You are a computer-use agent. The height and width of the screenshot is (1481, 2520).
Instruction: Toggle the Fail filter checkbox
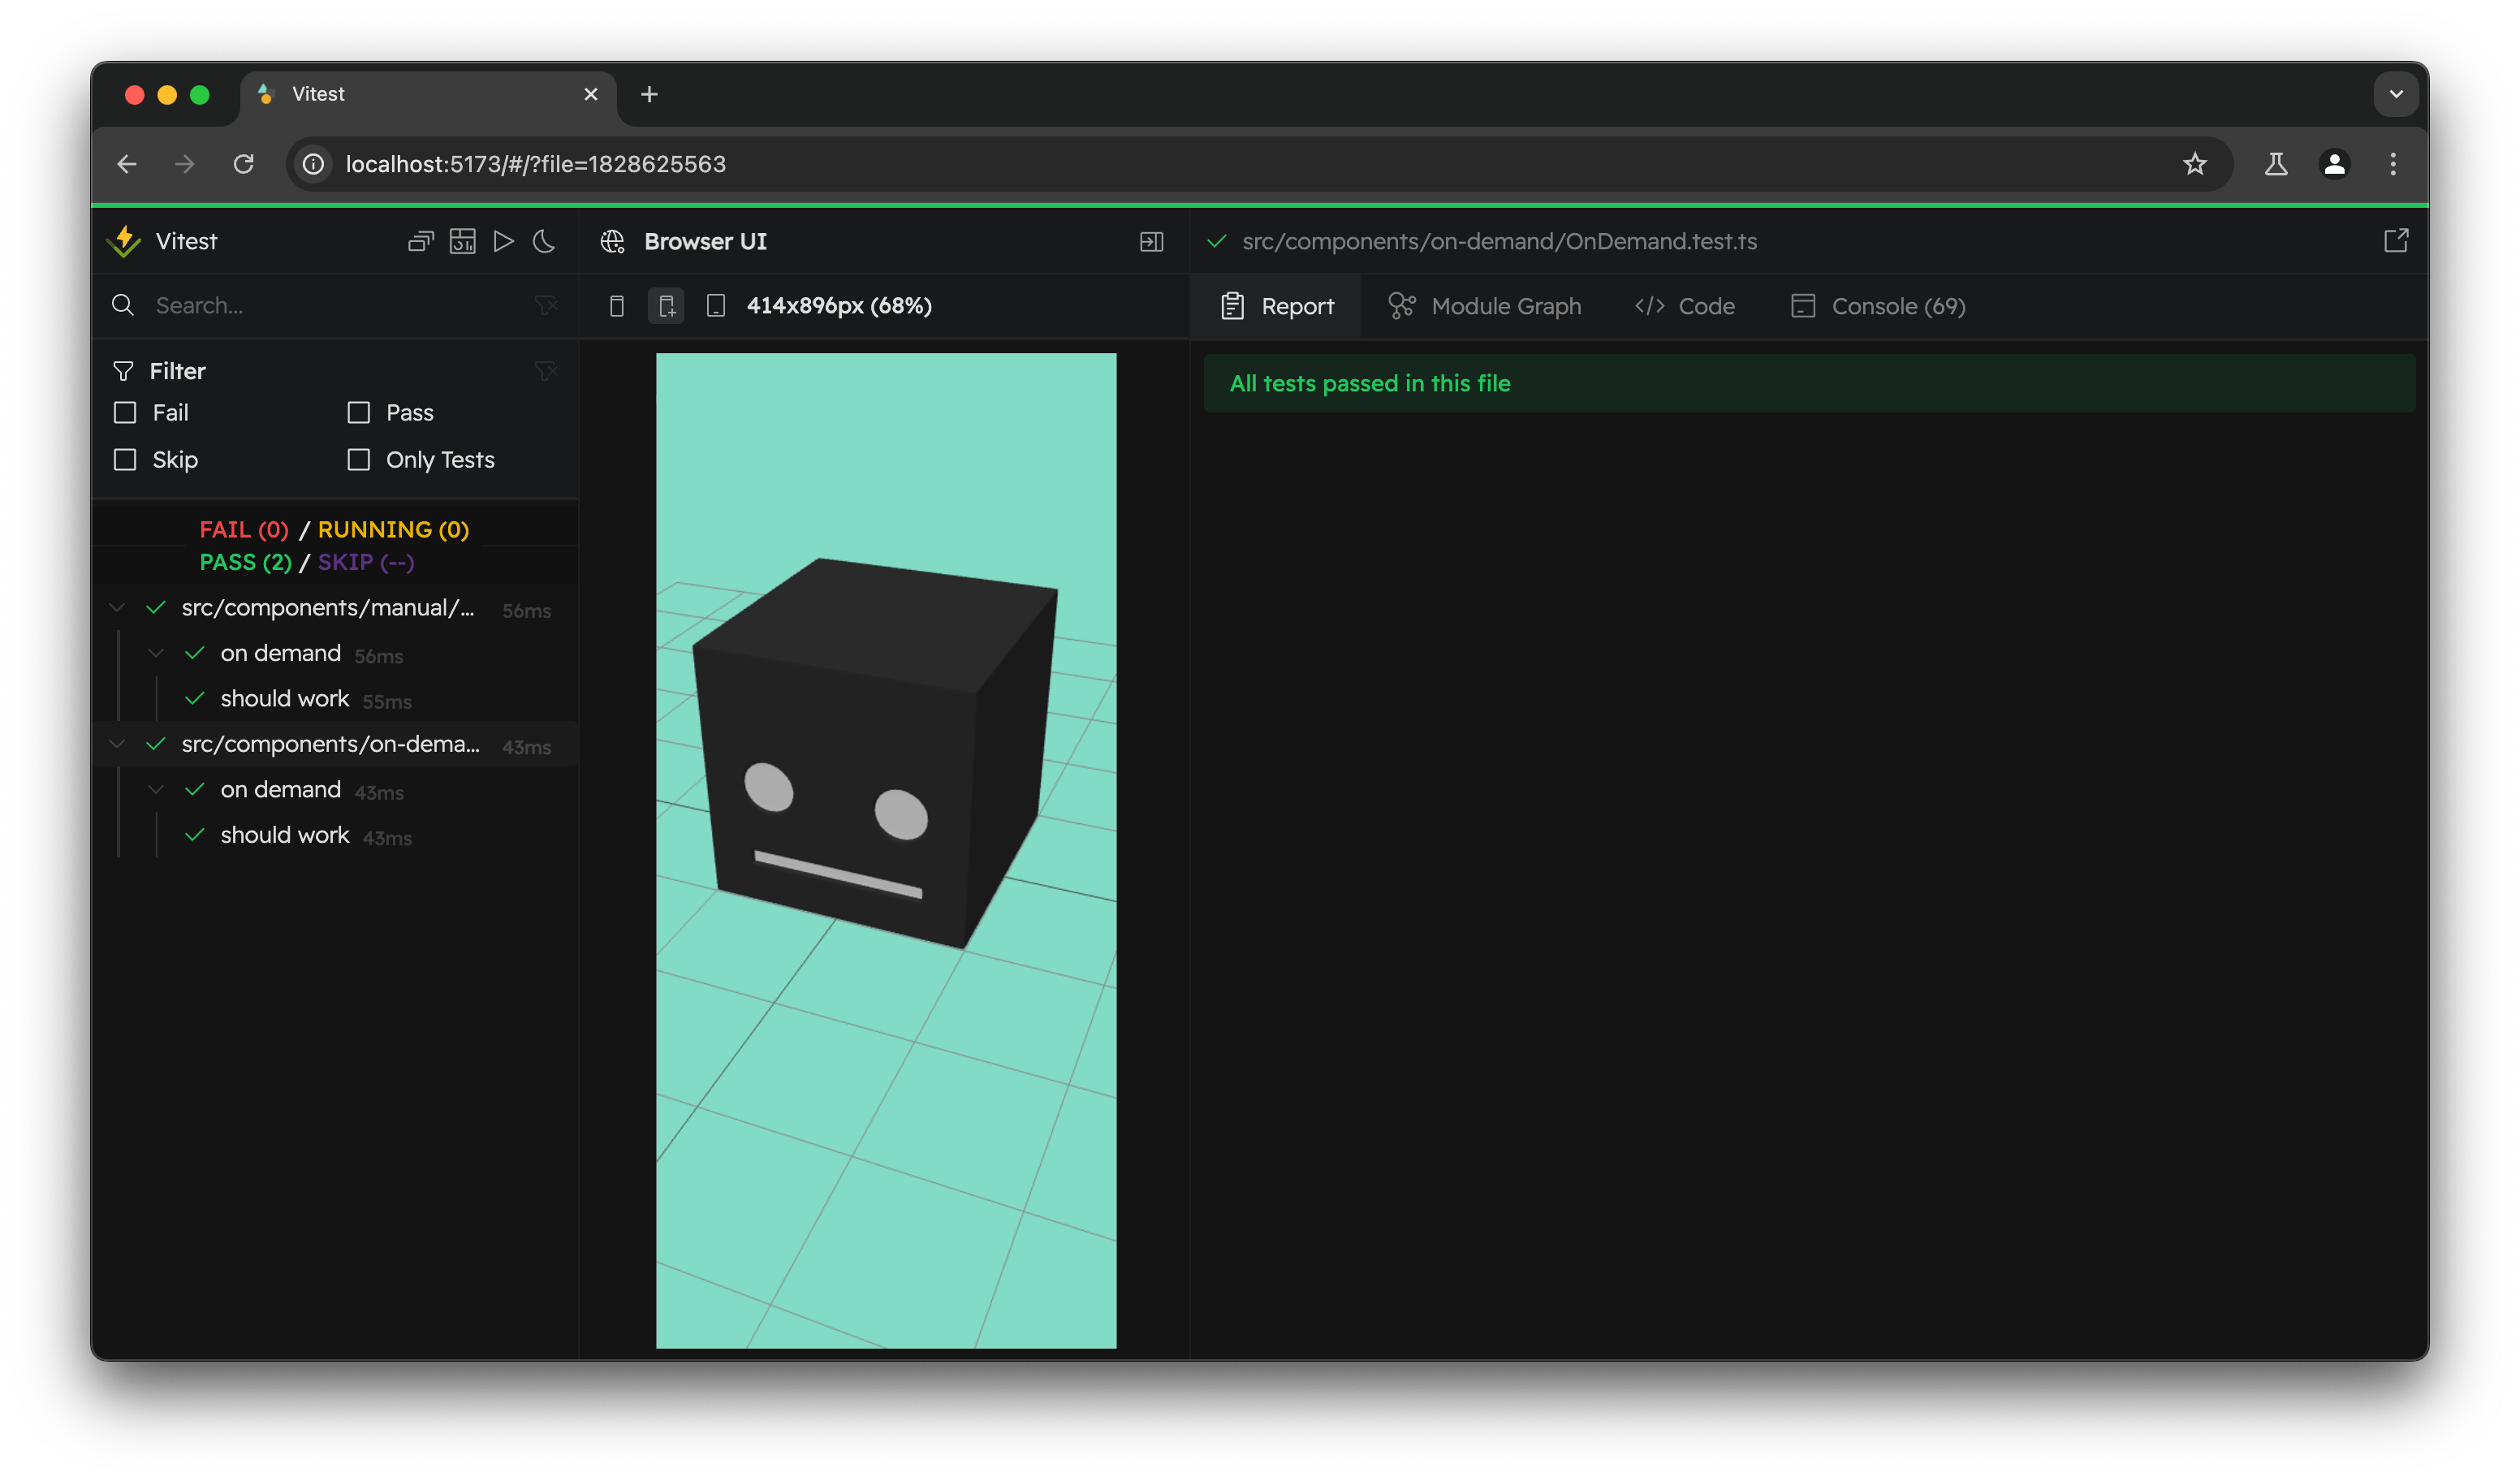coord(125,411)
